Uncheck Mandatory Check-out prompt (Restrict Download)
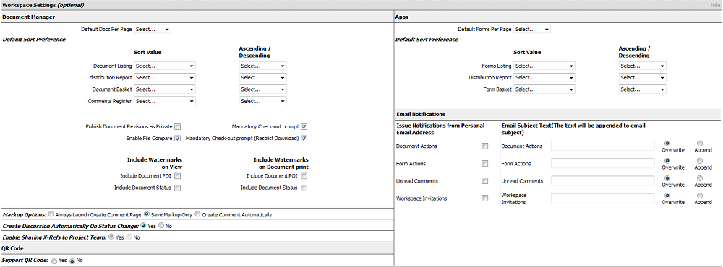Screen dimensions: 723x267 (x=304, y=138)
